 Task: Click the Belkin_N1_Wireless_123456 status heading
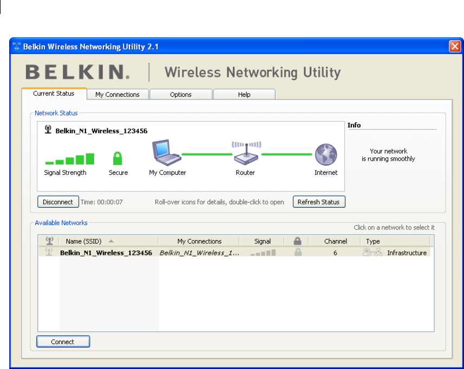[101, 131]
